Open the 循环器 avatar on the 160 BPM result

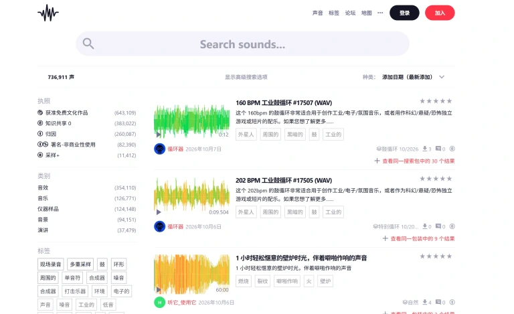(160, 149)
